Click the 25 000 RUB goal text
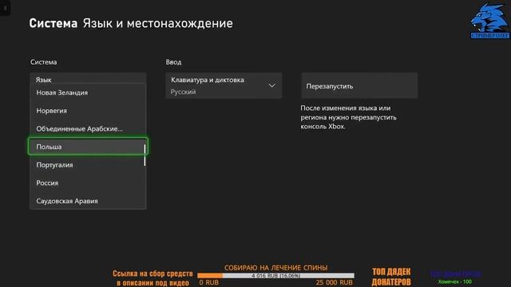Screen dimensions: 511x287 (334, 283)
